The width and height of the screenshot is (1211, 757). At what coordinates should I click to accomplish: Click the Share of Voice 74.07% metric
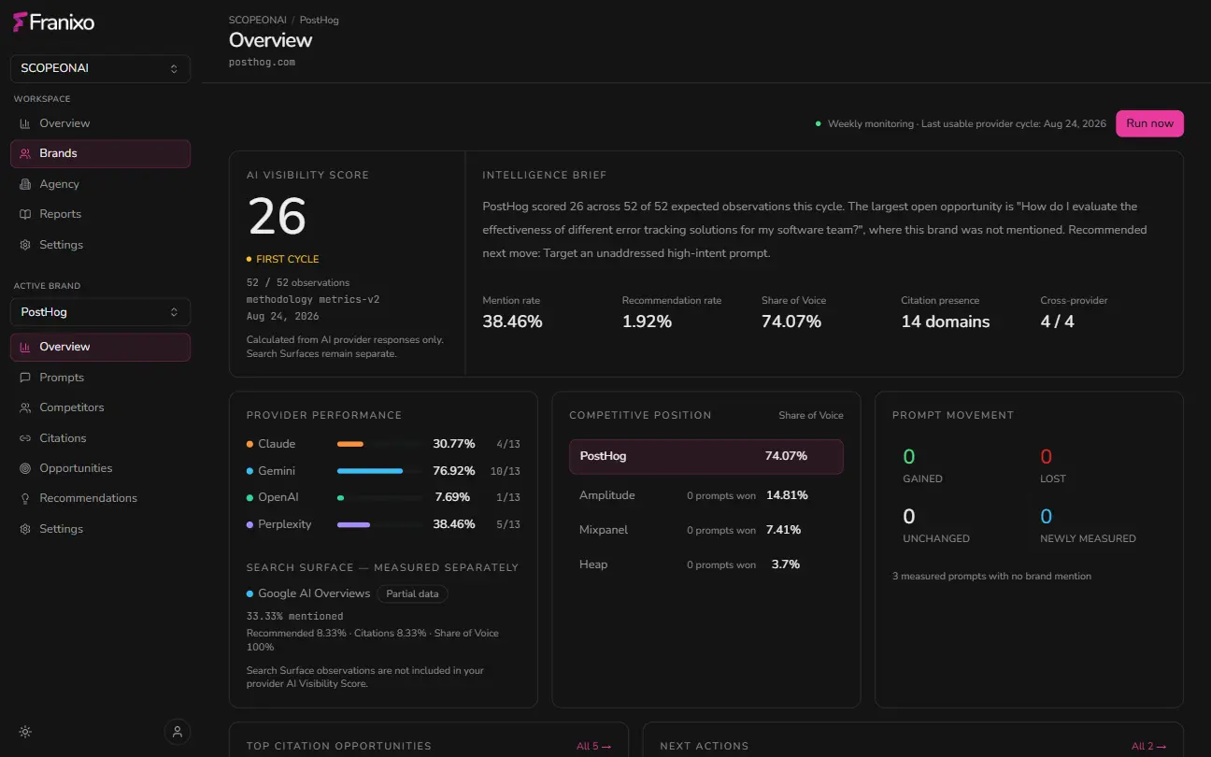coord(791,321)
